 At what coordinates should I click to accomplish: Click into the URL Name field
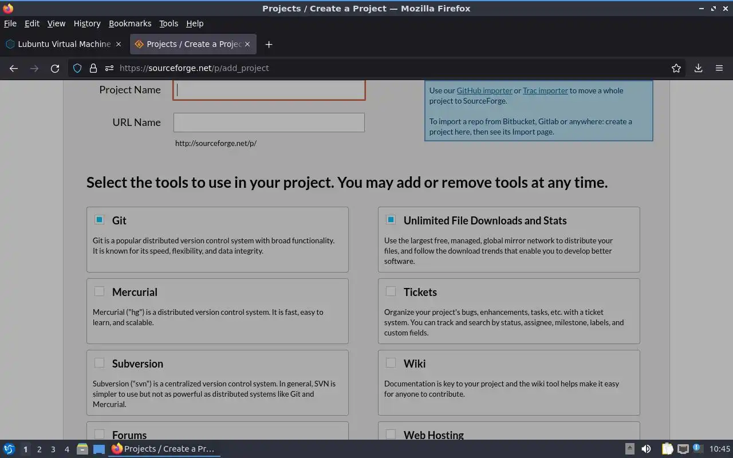269,123
